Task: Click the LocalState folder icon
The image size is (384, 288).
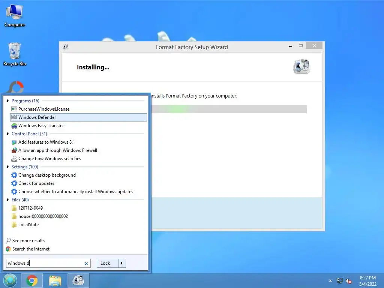Action: pos(14,225)
